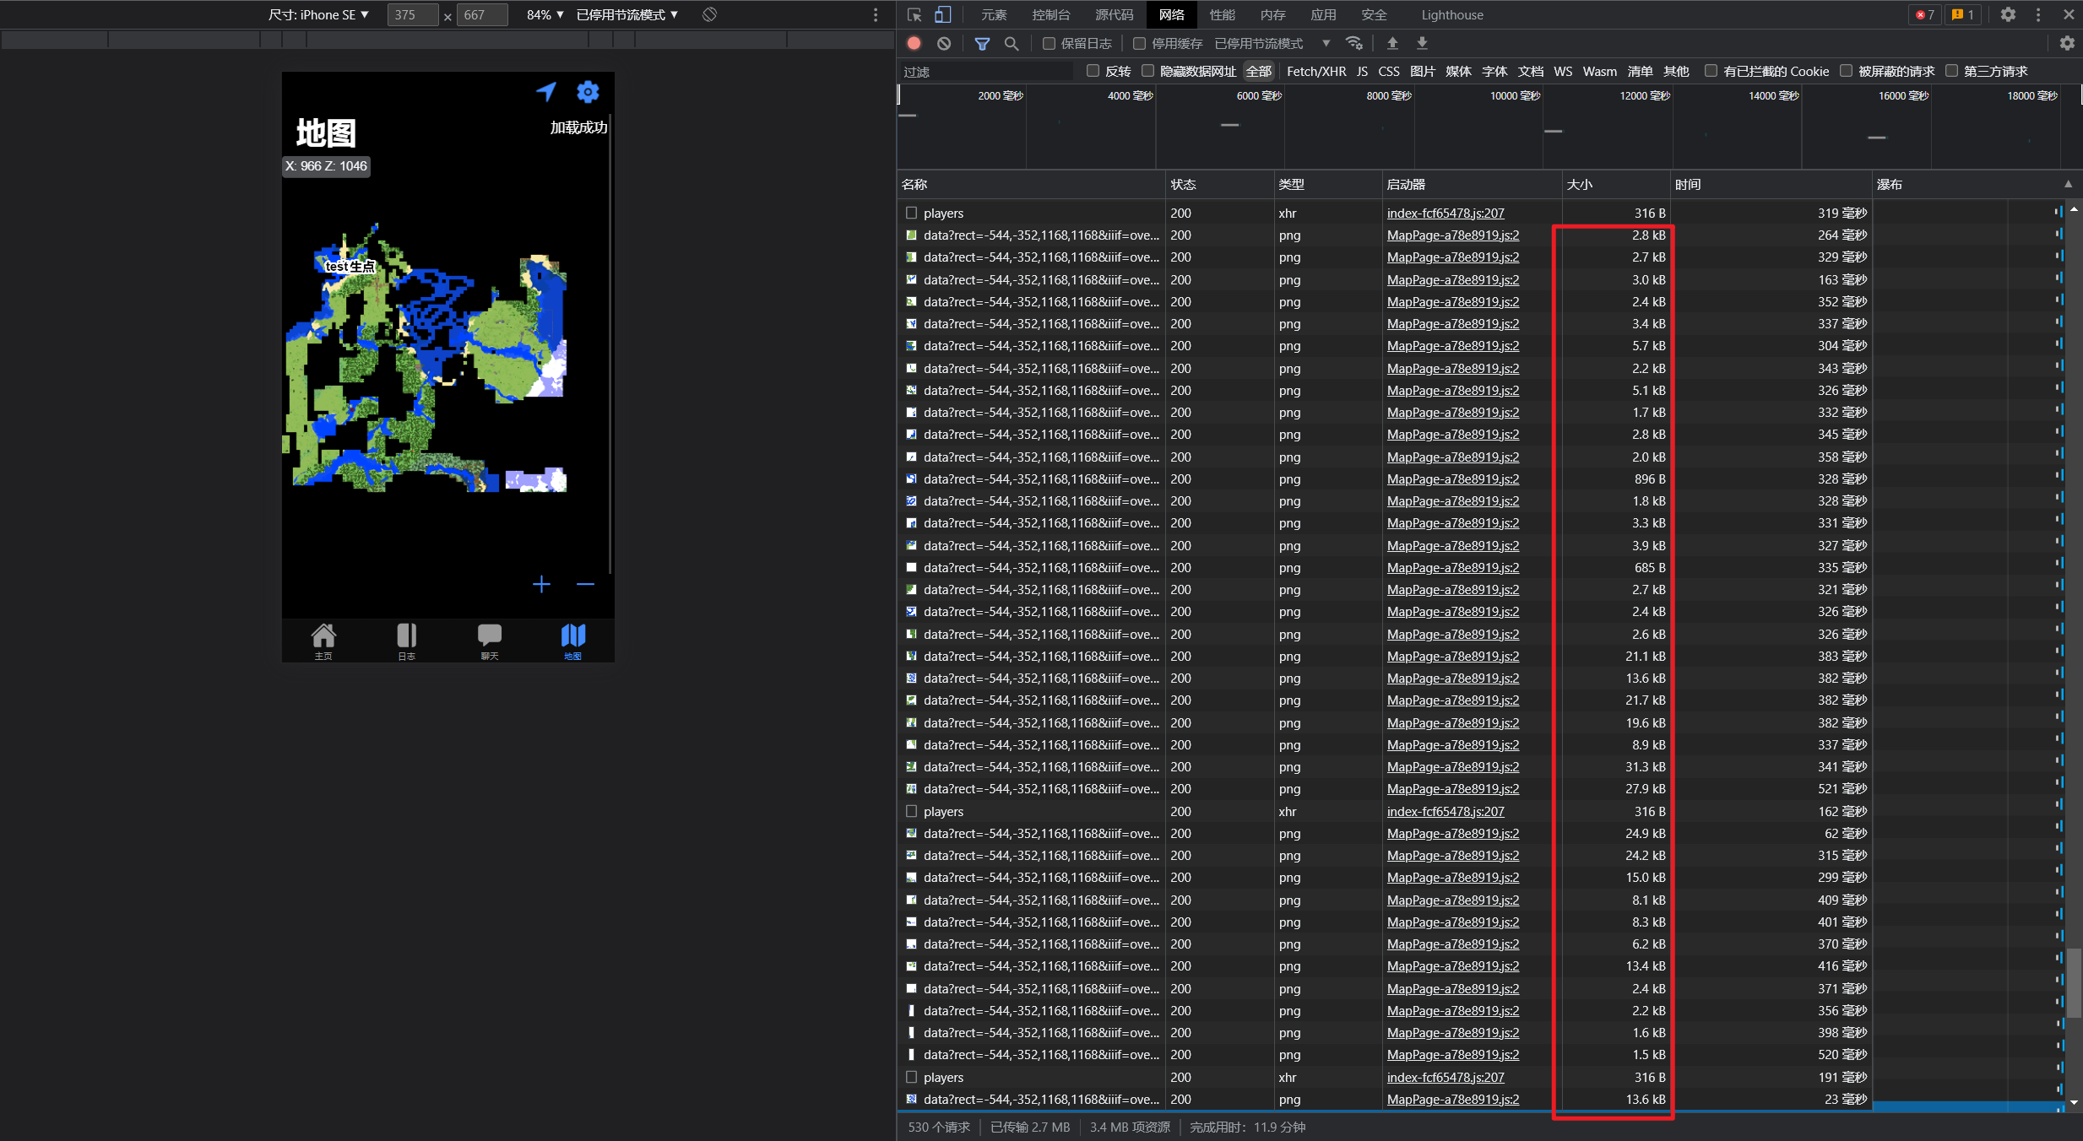Tick the checkbox beside the first players row

point(911,213)
